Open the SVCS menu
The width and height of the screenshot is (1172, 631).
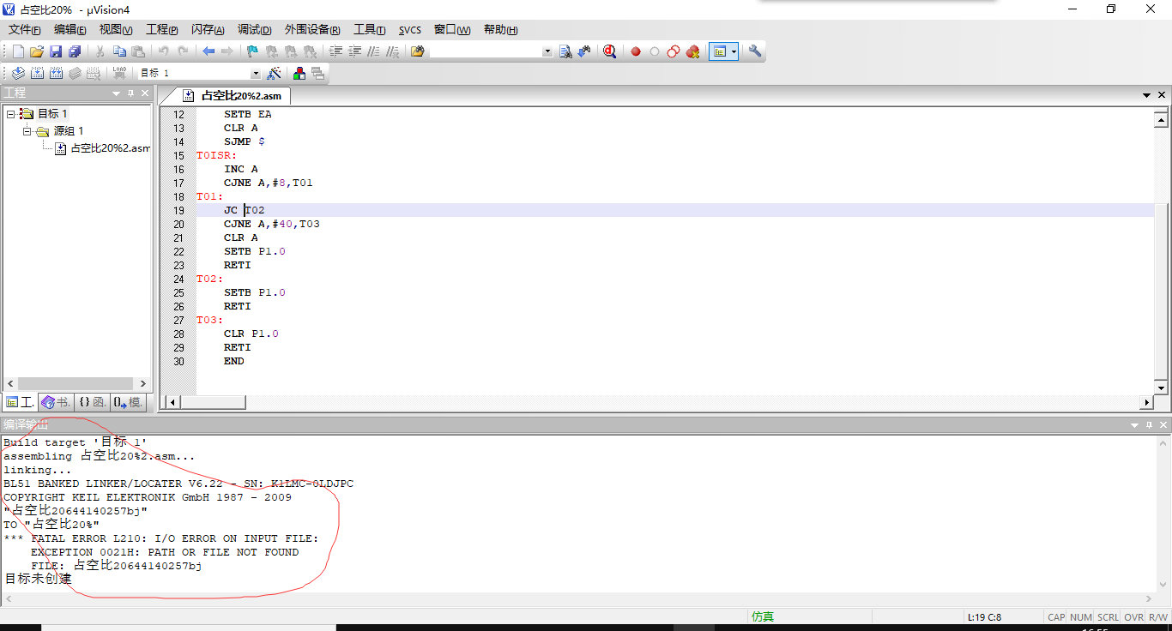pos(410,29)
